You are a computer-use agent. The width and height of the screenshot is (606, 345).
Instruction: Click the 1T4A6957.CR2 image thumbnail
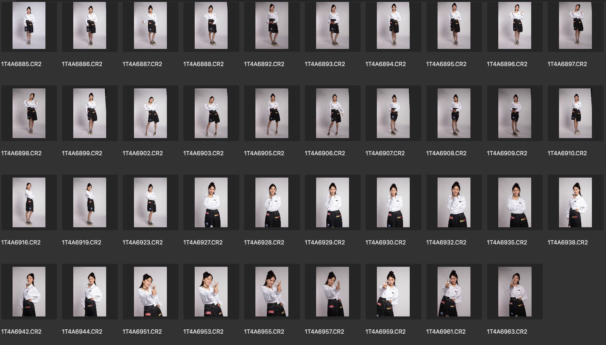[x=333, y=291]
